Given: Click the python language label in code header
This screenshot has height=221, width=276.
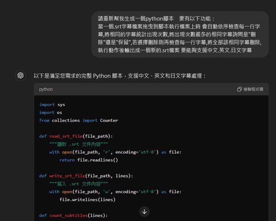Looking at the screenshot, I should tap(46, 89).
